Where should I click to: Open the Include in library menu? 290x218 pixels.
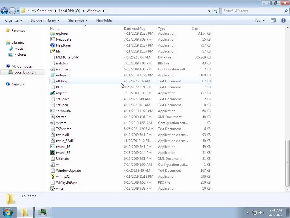point(45,20)
